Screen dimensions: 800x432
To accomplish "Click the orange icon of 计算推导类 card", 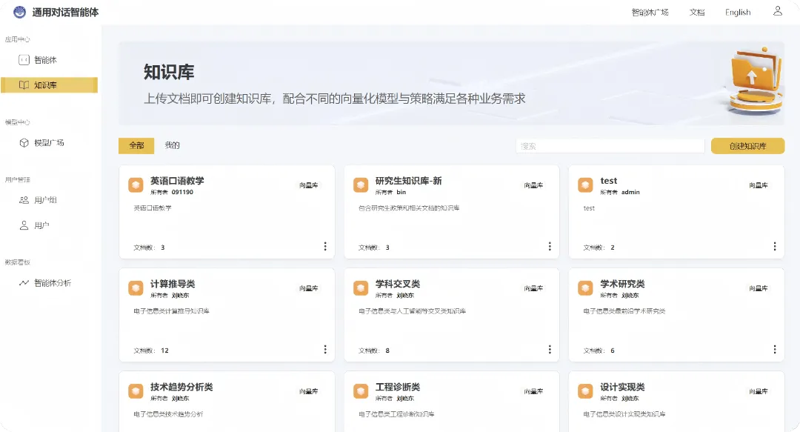I will tap(136, 288).
